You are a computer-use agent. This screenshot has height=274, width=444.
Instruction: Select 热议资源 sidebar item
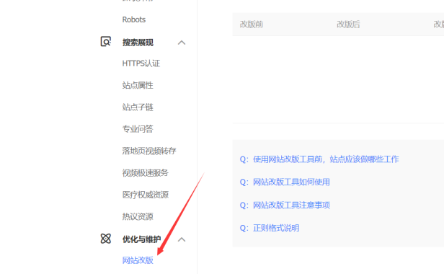(x=138, y=216)
